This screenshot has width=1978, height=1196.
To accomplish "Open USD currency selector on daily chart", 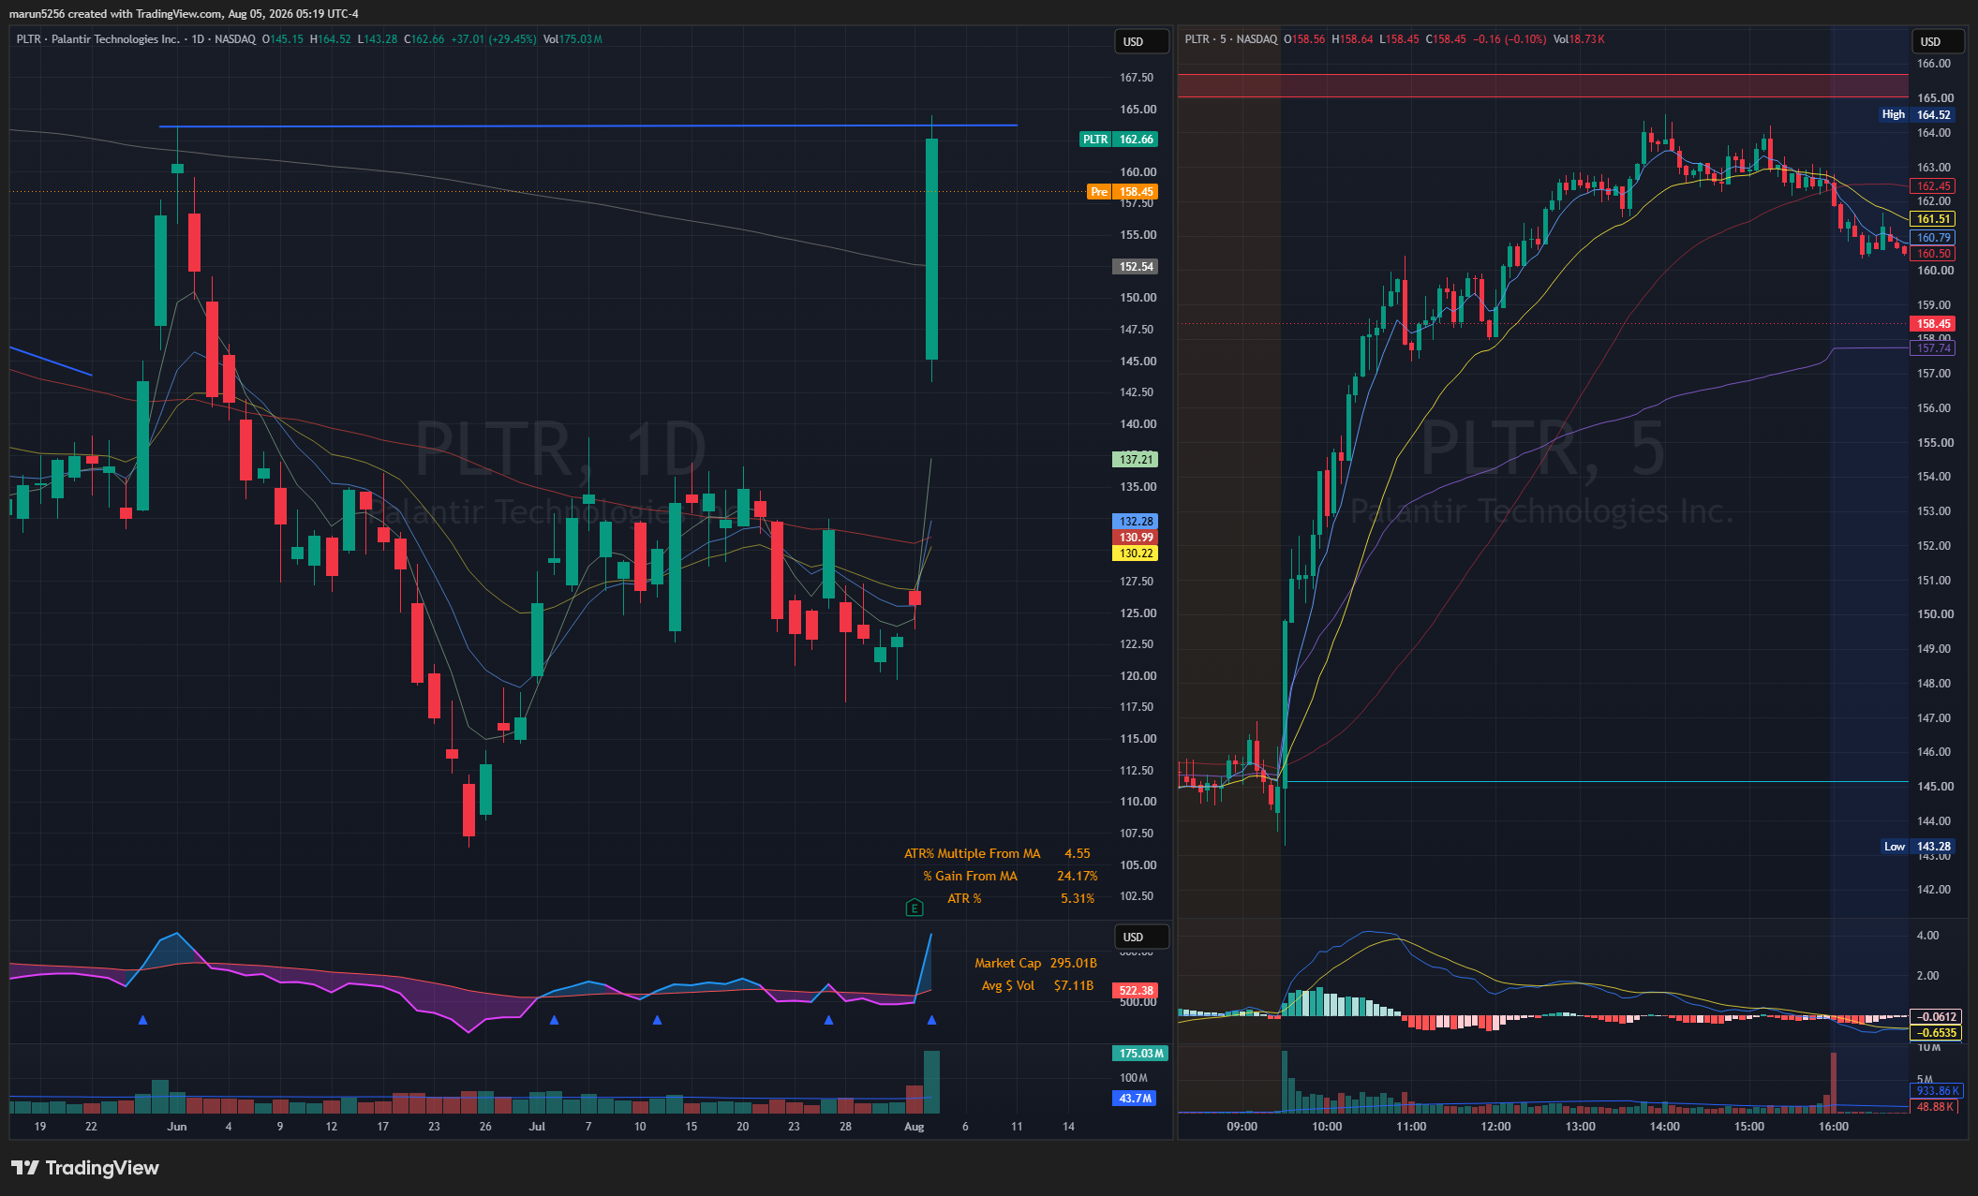I will pyautogui.click(x=1140, y=41).
